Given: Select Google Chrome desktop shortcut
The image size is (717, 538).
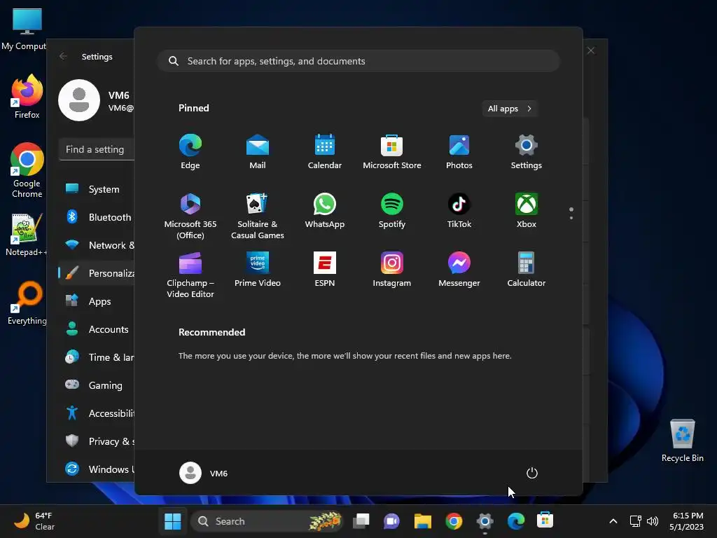Looking at the screenshot, I should click(27, 170).
